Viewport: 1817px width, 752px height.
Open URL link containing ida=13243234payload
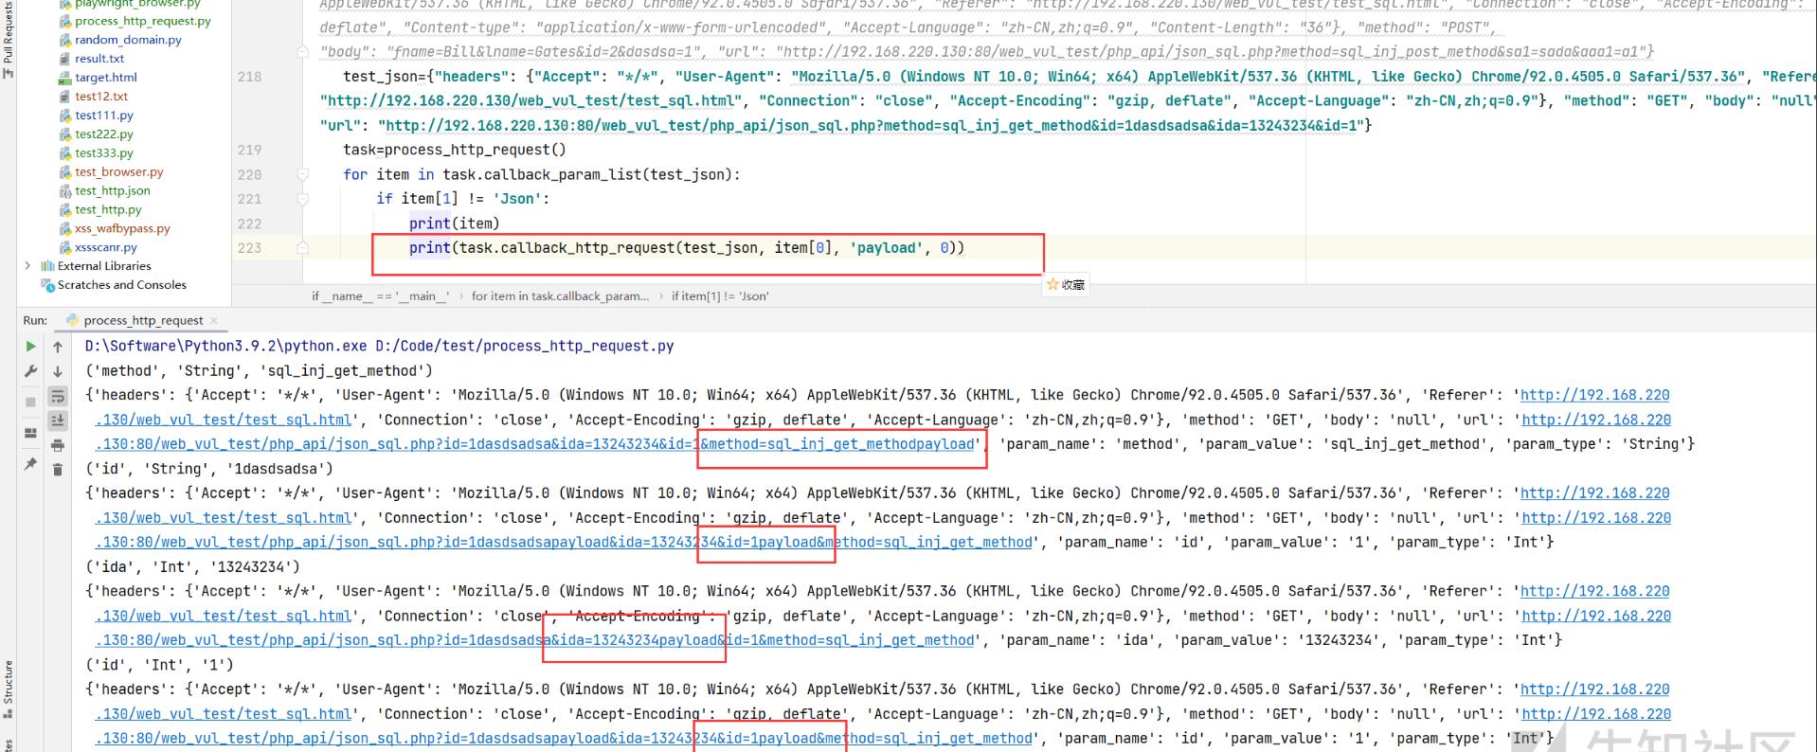coord(535,640)
